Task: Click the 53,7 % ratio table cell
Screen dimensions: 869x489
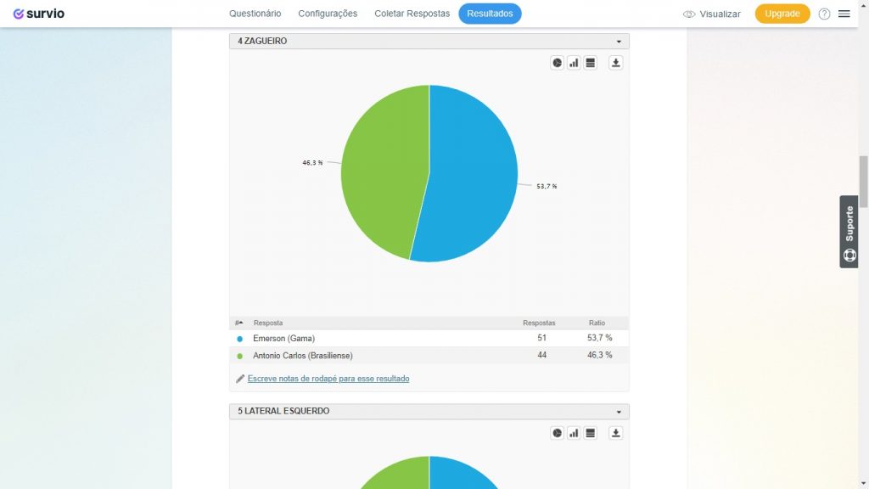Action: point(600,338)
